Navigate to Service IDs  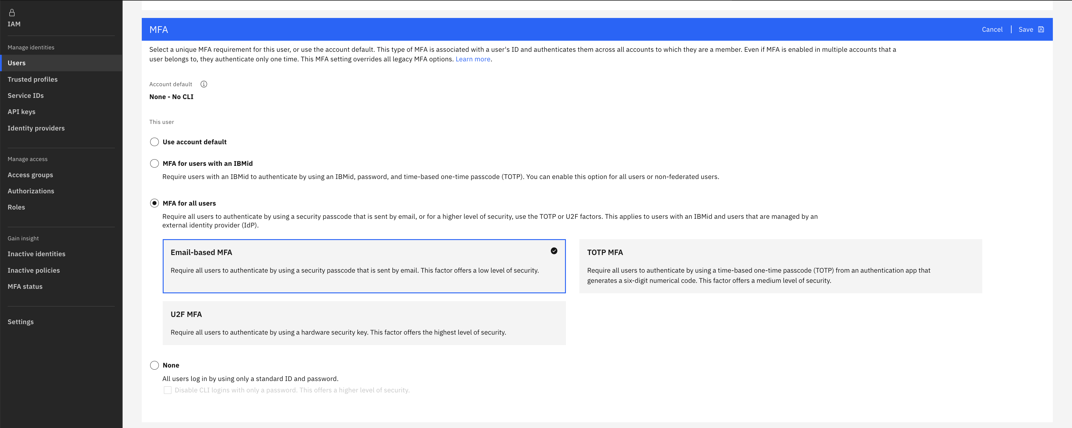(x=25, y=95)
